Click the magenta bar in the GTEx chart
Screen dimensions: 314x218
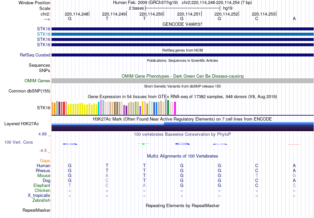point(175,108)
